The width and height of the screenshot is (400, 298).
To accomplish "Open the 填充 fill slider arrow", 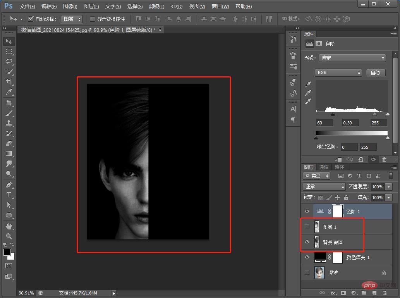I will pos(388,197).
